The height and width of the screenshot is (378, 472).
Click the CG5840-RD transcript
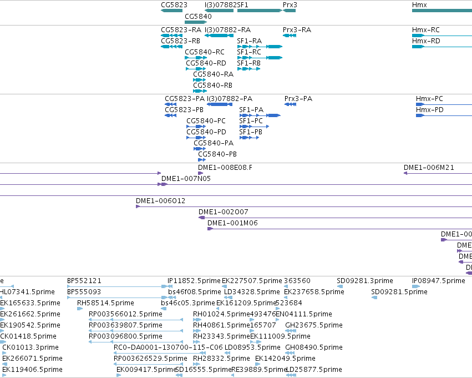[196, 69]
